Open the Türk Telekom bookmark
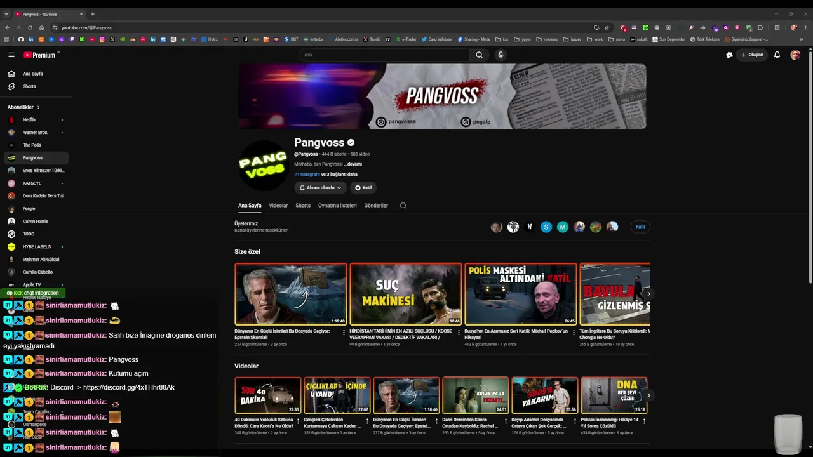Viewport: 813px width, 457px height. tap(704, 39)
